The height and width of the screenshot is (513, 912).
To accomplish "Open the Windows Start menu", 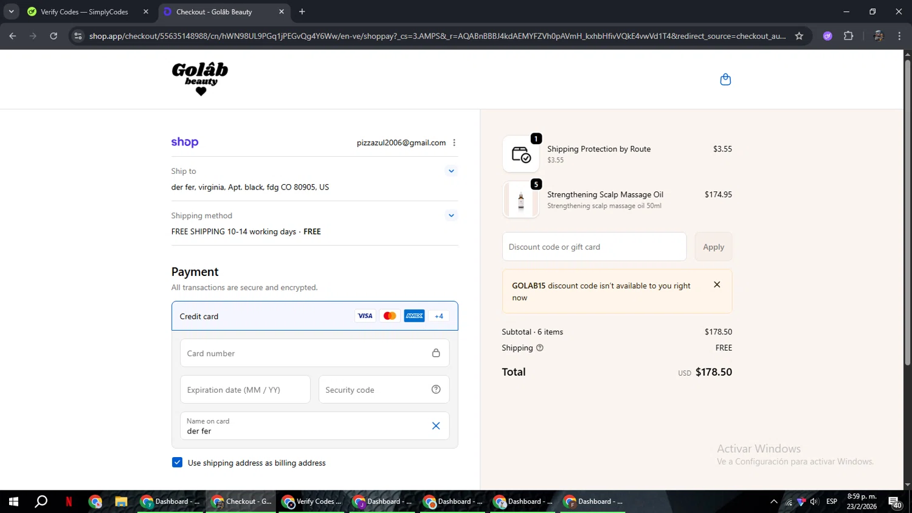I will tap(13, 501).
